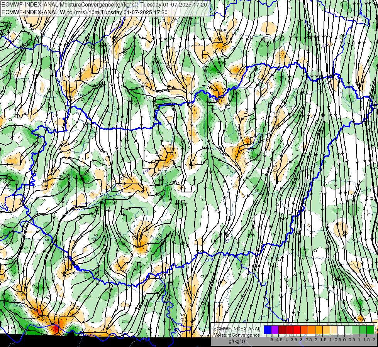
Task: Click the legend's ECMWF-INDEX-ANAL label
Action: tap(237, 329)
